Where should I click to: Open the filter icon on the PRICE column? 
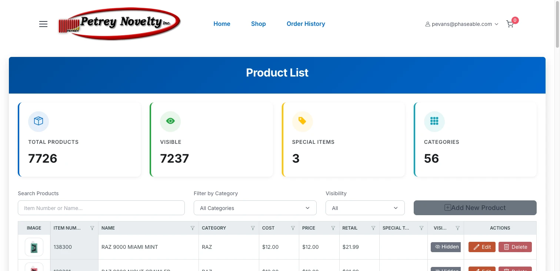pos(333,228)
